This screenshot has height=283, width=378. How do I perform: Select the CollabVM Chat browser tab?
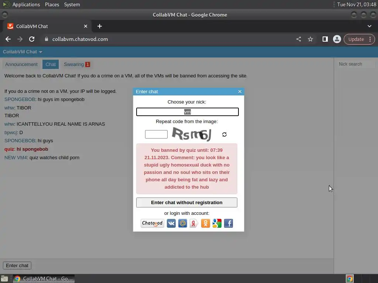pyautogui.click(x=47, y=26)
